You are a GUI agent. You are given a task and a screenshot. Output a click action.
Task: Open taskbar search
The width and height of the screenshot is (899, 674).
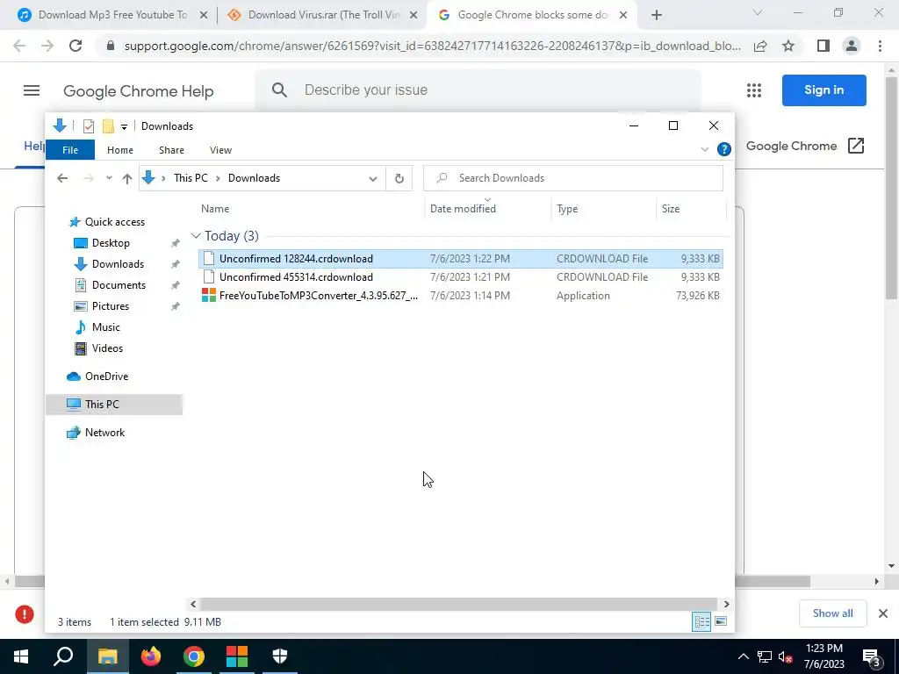pyautogui.click(x=63, y=656)
